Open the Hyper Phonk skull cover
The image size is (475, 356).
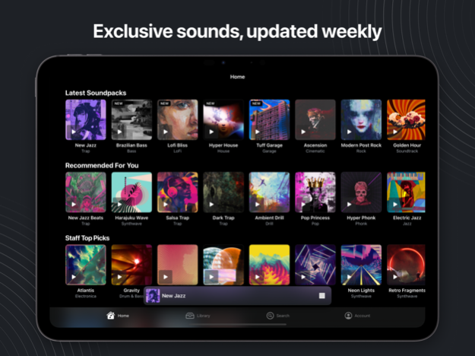click(x=361, y=192)
